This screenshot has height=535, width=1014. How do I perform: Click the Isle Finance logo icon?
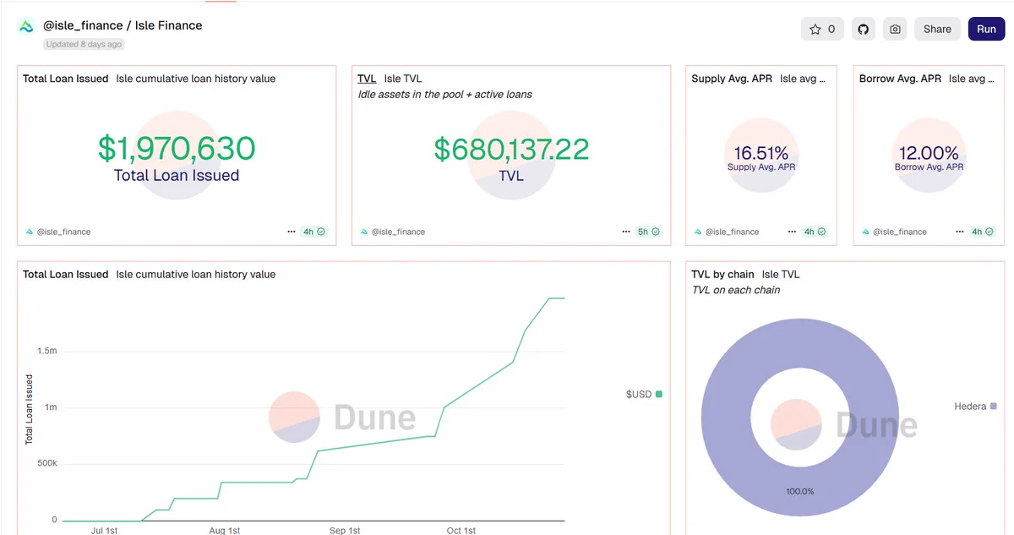(x=26, y=26)
